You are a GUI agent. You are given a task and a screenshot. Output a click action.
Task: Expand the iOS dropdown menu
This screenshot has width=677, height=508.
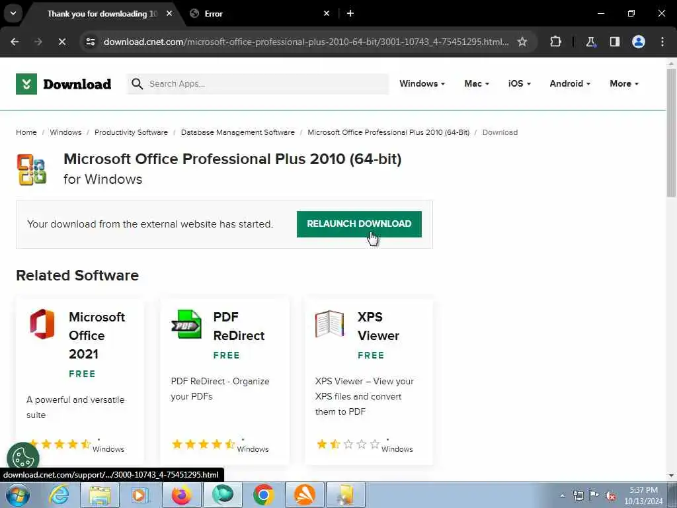520,84
